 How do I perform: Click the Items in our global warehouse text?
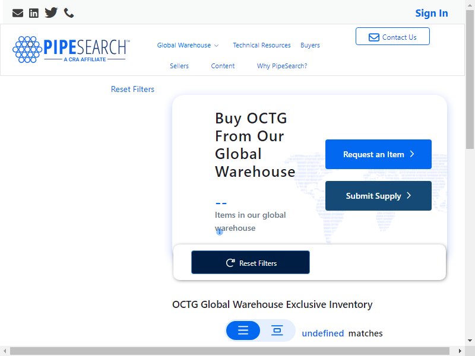[x=250, y=221]
